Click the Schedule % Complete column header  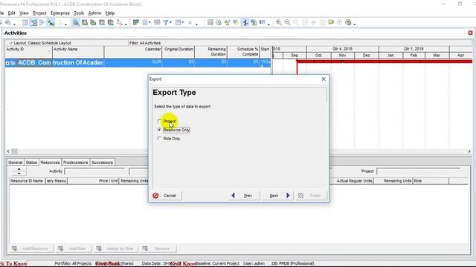(243, 52)
